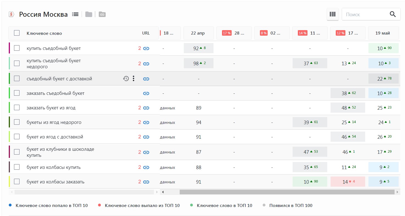Select the 'букеты из ягод недорого' checkbox

coord(17,122)
